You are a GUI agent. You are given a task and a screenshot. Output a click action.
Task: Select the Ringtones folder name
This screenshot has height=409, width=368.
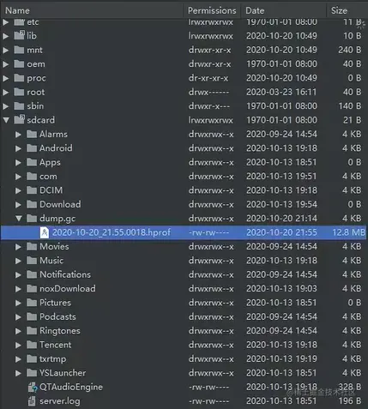coord(60,331)
